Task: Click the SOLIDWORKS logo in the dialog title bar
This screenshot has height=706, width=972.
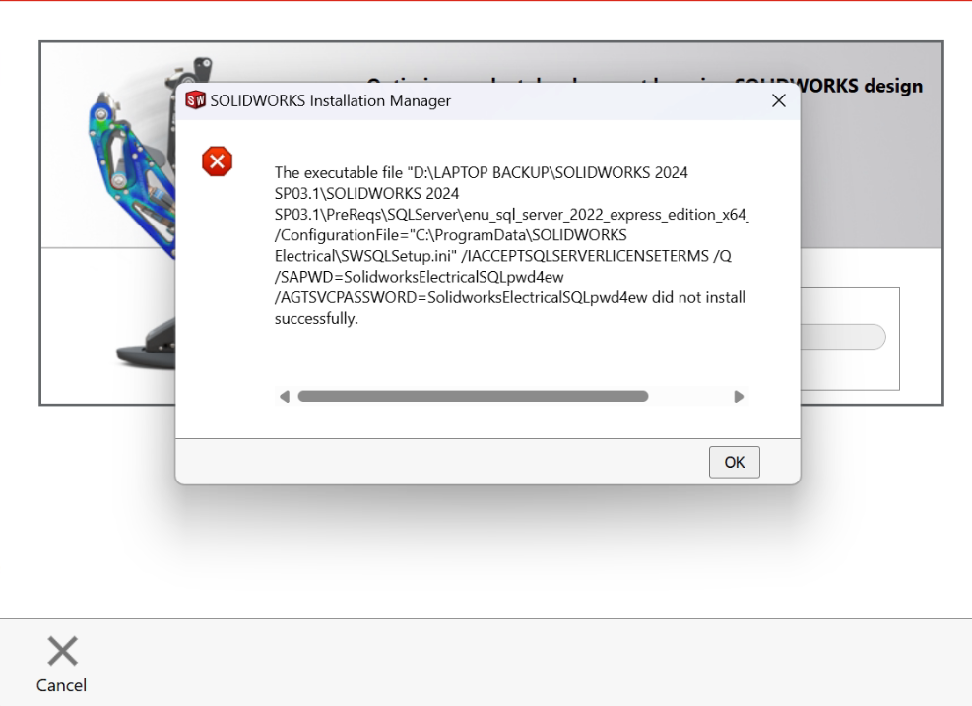Action: click(x=195, y=100)
